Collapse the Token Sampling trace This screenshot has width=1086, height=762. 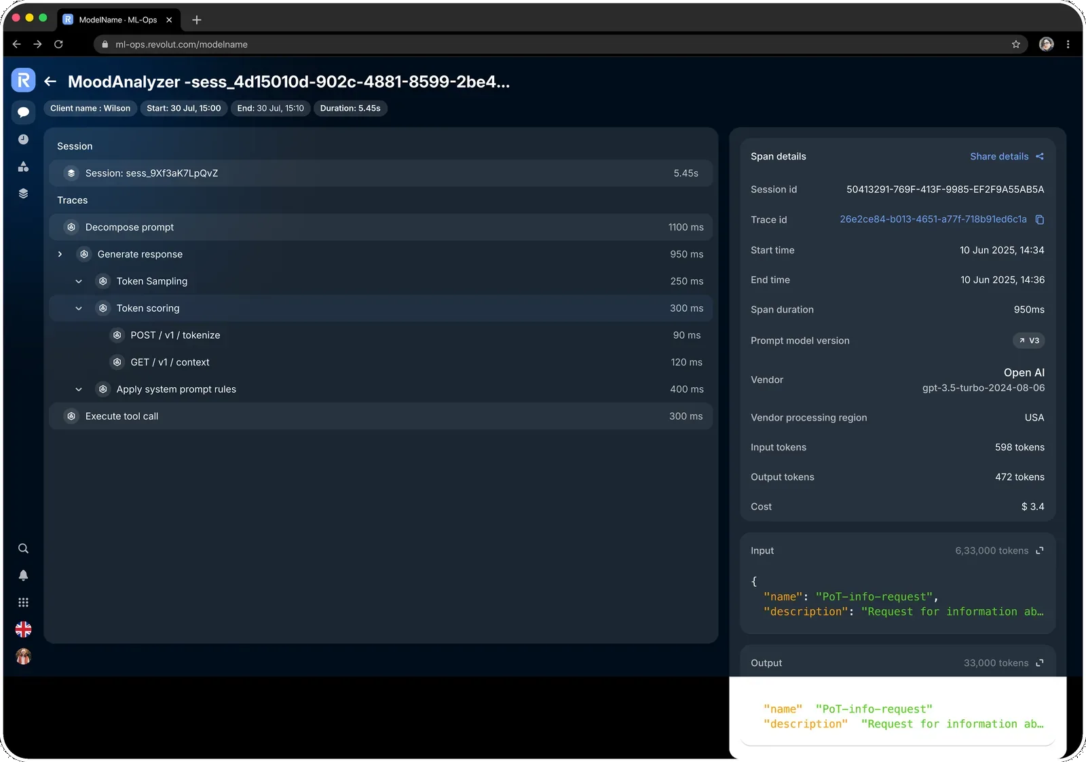point(79,281)
